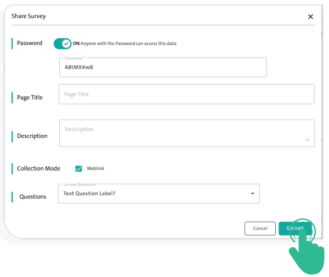Select the Description section label
Image resolution: width=329 pixels, height=277 pixels.
32,136
